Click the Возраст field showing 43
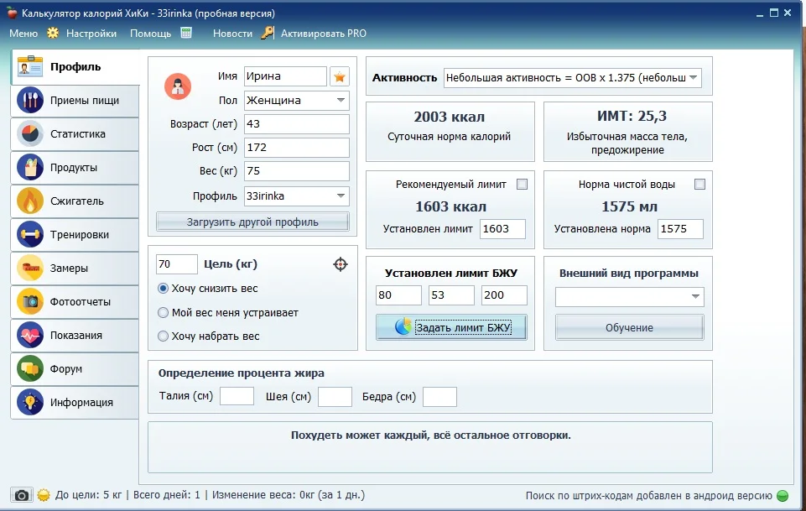 [297, 124]
